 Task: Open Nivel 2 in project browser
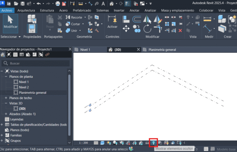tap(24, 87)
